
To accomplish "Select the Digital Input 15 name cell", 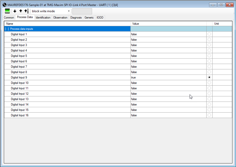I will click(x=67, y=110).
